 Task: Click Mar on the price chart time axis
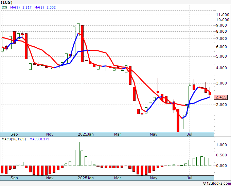118,134
